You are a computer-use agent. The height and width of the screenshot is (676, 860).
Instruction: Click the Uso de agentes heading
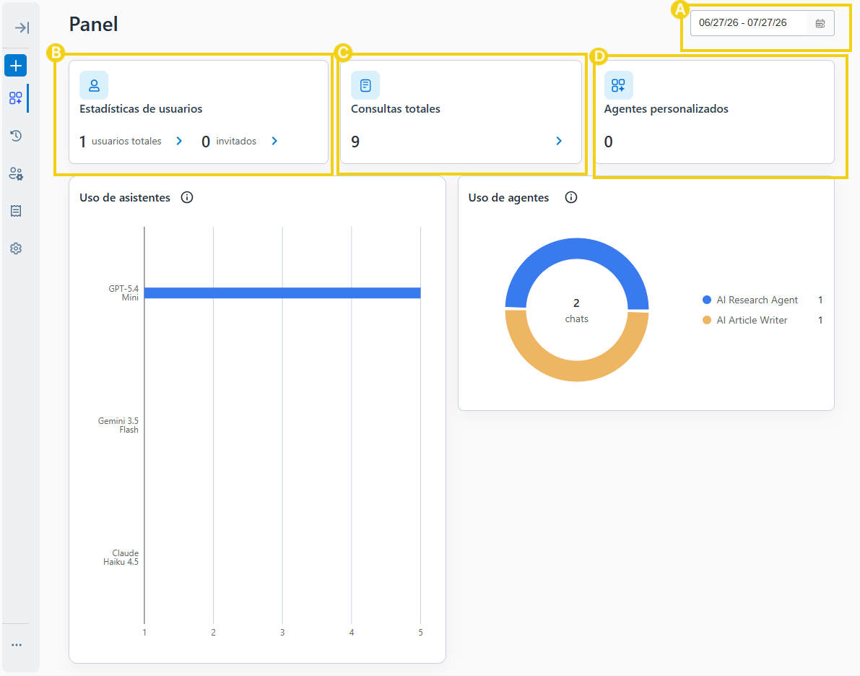point(508,198)
